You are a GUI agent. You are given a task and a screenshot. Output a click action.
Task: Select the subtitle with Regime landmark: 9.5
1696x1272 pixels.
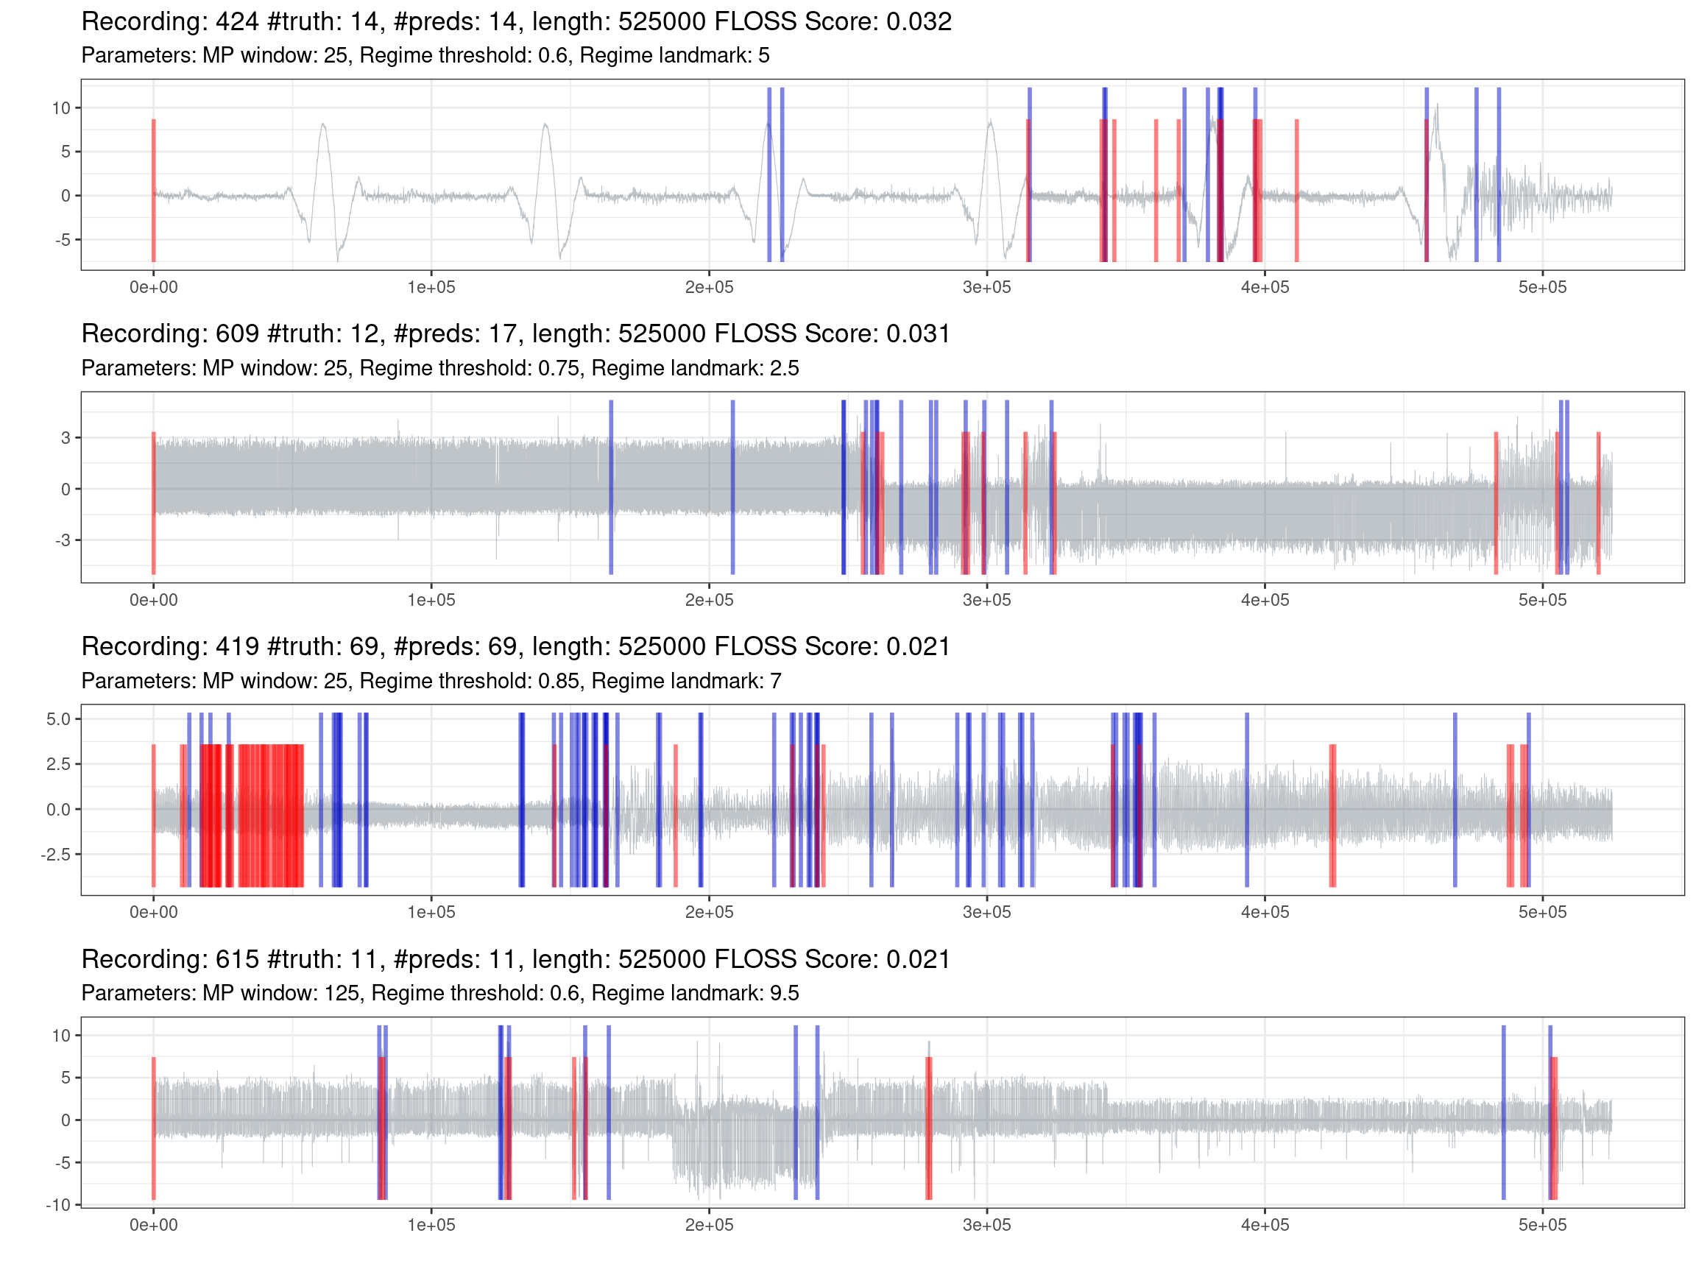pos(440,994)
